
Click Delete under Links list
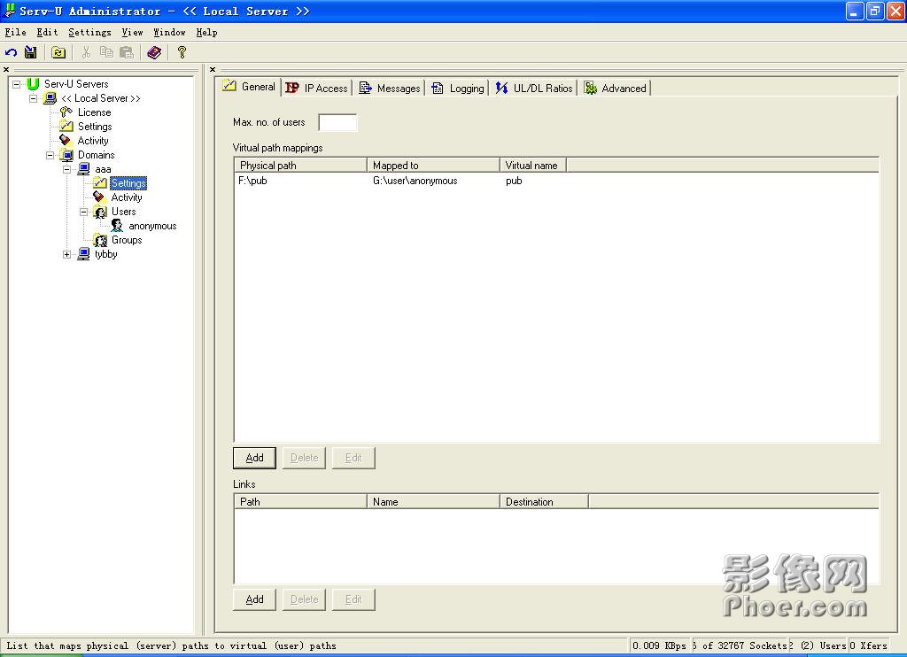click(305, 599)
